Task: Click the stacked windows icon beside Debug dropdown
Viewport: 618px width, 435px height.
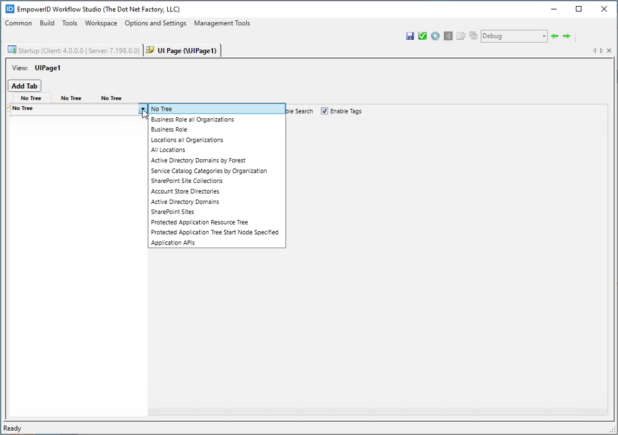Action: click(x=473, y=36)
